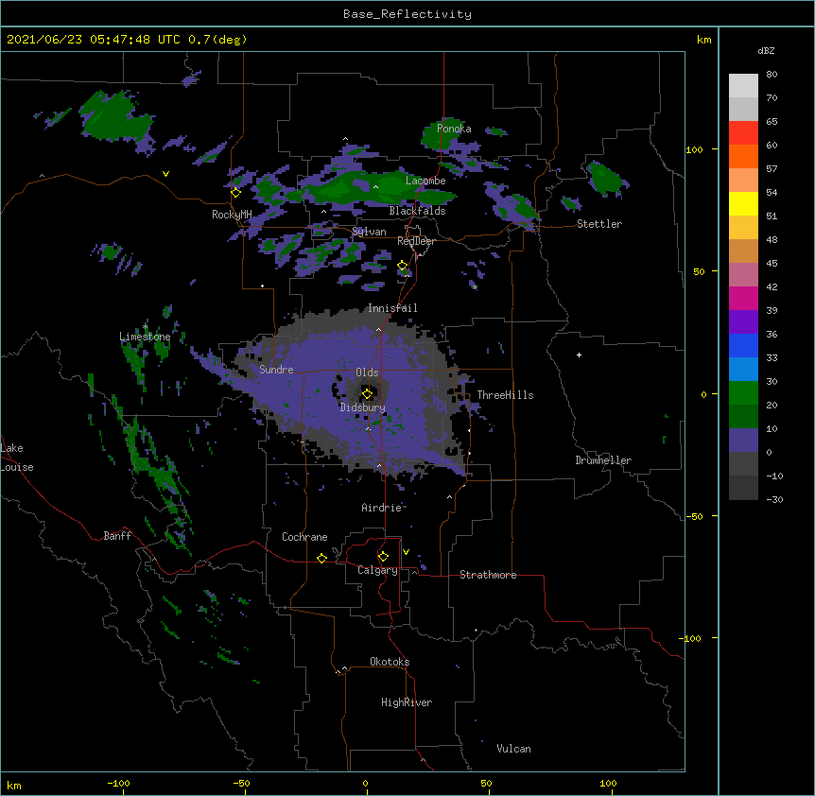Image resolution: width=815 pixels, height=796 pixels.
Task: Pick the blue 36-33 dBZ legend swatch
Action: tap(743, 346)
